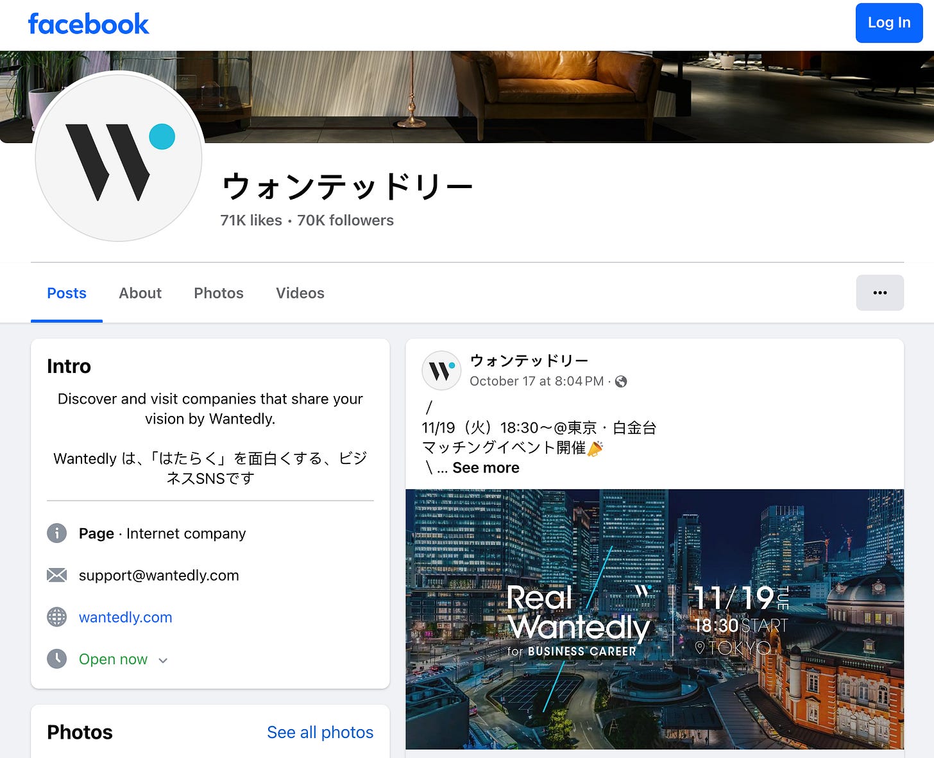Expand the Open now hours chevron

163,660
